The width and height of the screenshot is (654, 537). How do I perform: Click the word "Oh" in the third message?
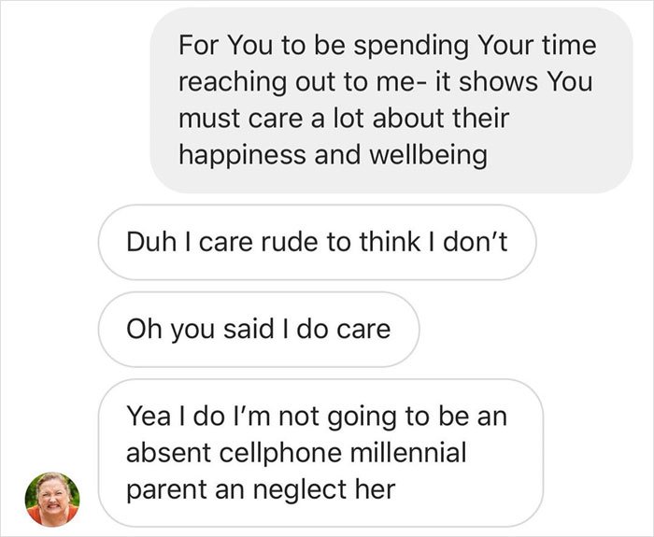140,329
